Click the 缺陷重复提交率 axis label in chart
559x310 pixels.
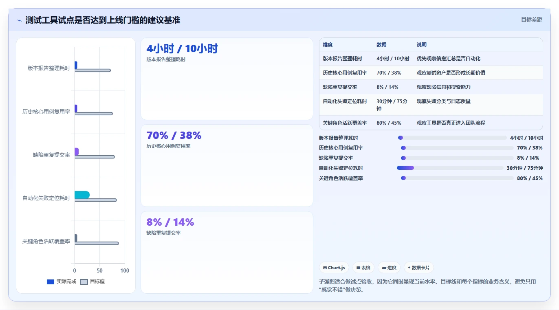tap(52, 155)
